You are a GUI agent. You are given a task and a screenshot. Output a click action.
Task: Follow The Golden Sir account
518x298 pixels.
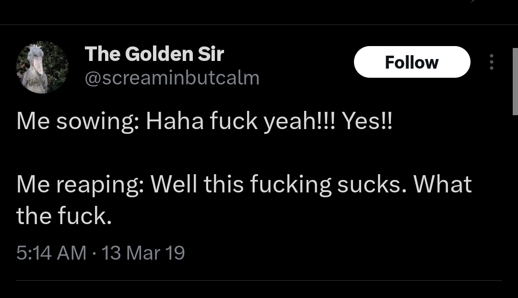412,62
